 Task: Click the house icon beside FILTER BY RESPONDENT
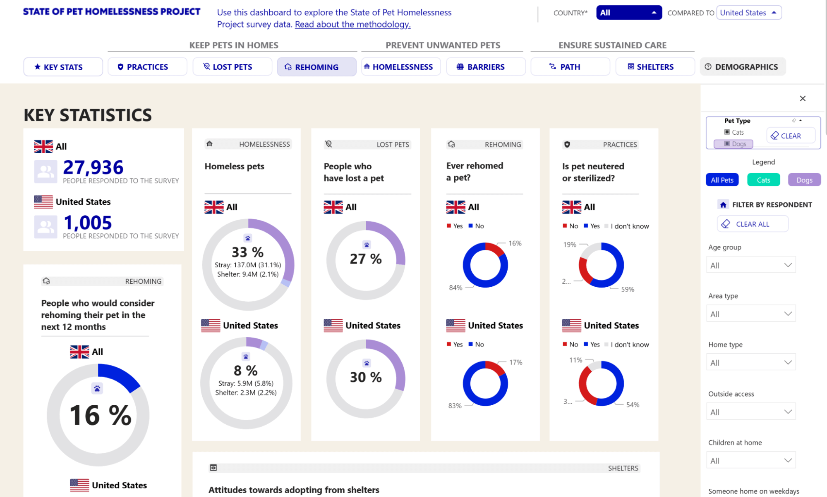(722, 204)
